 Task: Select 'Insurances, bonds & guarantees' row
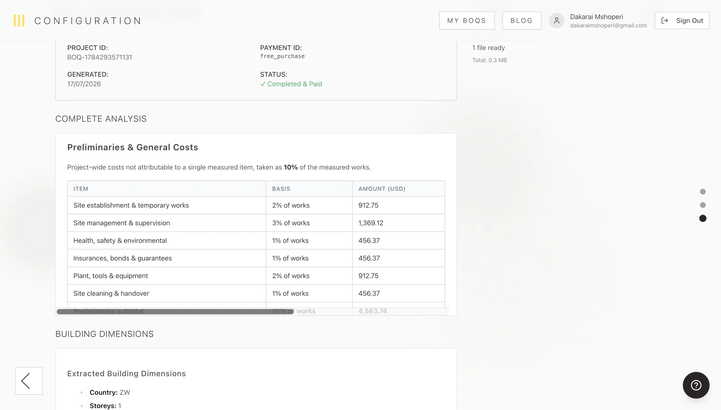pyautogui.click(x=256, y=258)
